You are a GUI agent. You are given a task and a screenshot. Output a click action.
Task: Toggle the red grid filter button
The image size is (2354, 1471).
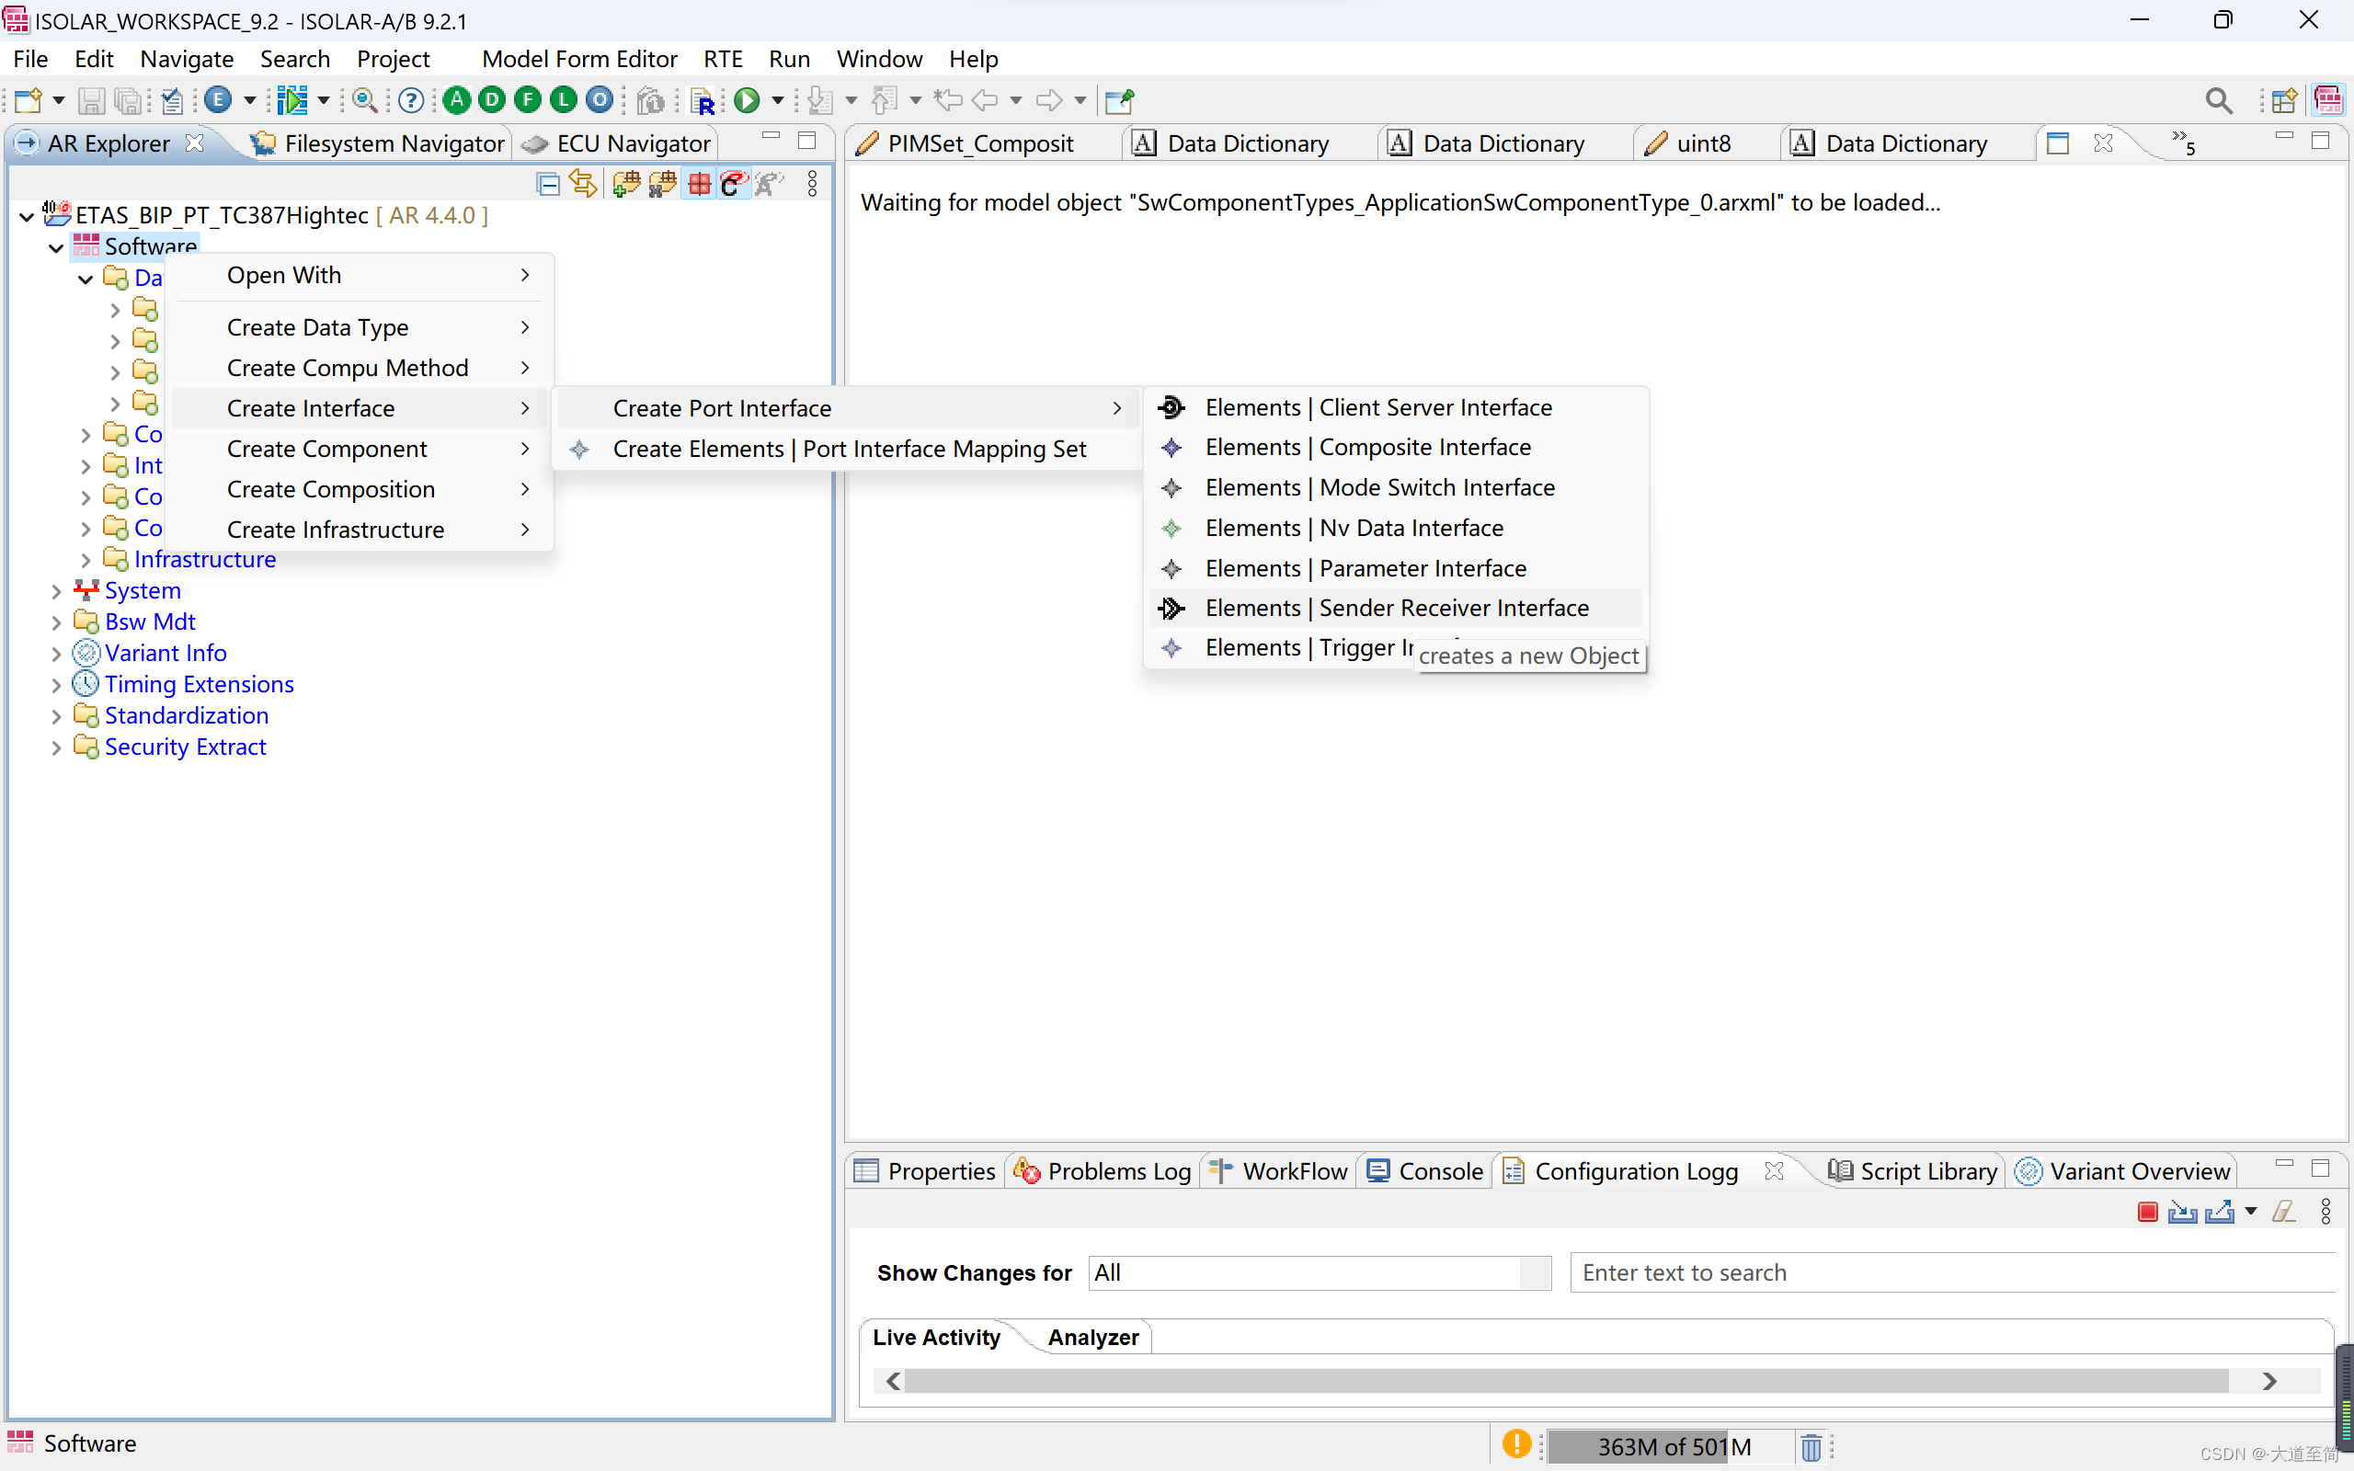[x=699, y=183]
